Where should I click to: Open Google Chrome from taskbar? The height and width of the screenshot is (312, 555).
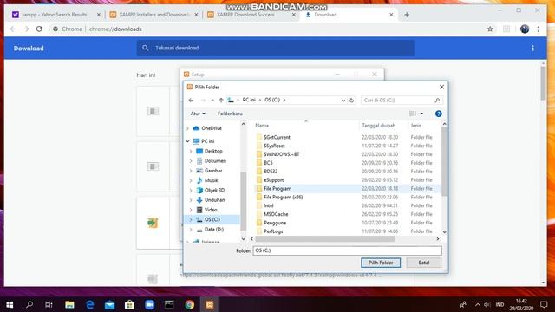tap(189, 304)
